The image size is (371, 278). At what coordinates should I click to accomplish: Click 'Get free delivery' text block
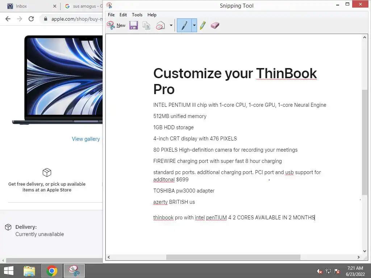(x=47, y=187)
